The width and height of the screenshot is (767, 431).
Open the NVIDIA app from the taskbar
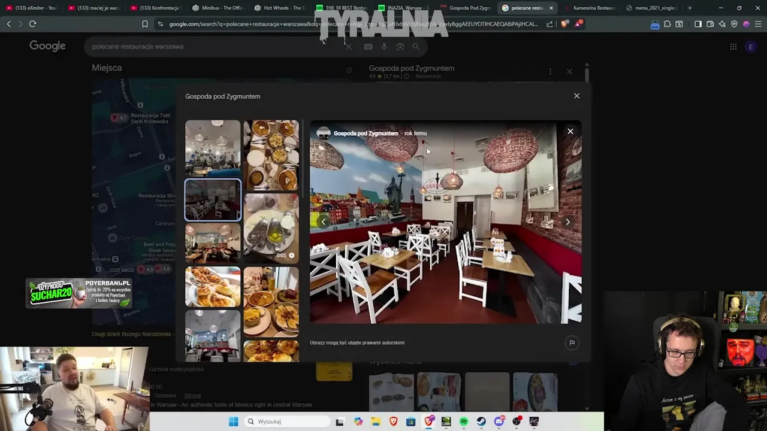(x=446, y=421)
